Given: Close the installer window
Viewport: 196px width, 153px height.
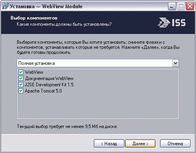Looking at the screenshot, I should tap(190, 6).
